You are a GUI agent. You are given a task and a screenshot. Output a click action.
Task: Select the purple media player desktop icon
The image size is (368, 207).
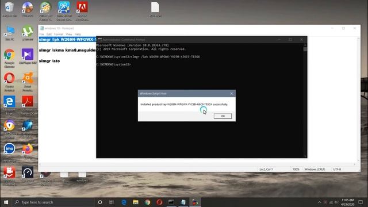click(x=28, y=56)
